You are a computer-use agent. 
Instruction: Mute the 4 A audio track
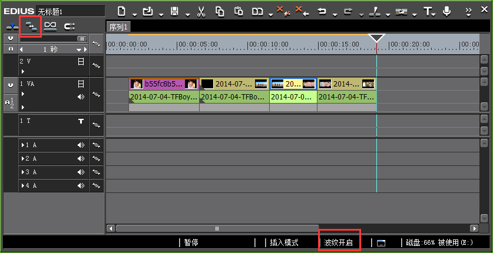click(81, 185)
